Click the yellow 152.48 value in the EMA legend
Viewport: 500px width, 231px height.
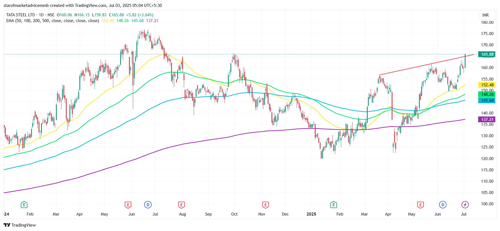click(108, 21)
